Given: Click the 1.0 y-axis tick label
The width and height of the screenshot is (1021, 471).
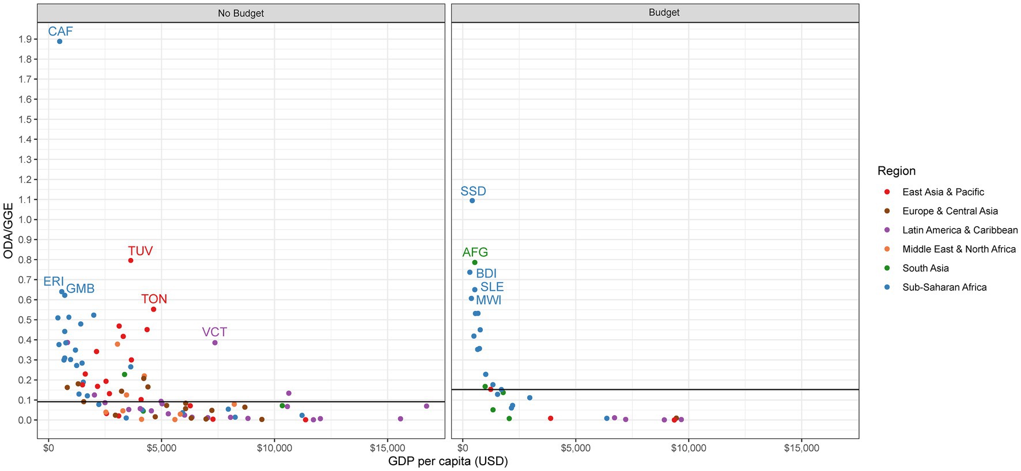Looking at the screenshot, I should [x=25, y=219].
